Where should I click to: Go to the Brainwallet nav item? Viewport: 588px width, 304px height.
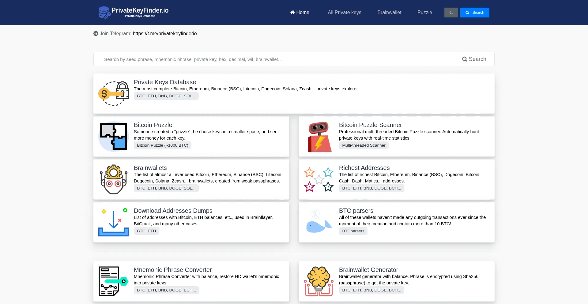pyautogui.click(x=389, y=13)
